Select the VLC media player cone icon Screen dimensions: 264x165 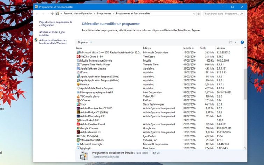click(x=78, y=96)
